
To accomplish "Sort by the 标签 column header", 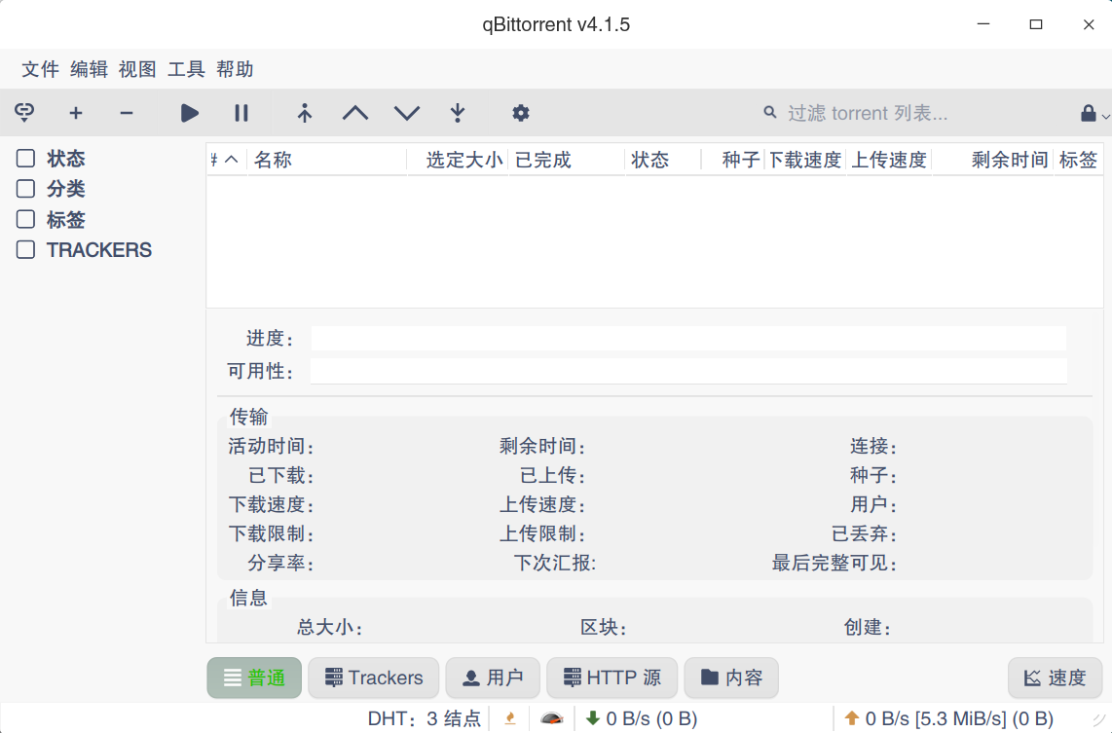I will click(x=1079, y=160).
